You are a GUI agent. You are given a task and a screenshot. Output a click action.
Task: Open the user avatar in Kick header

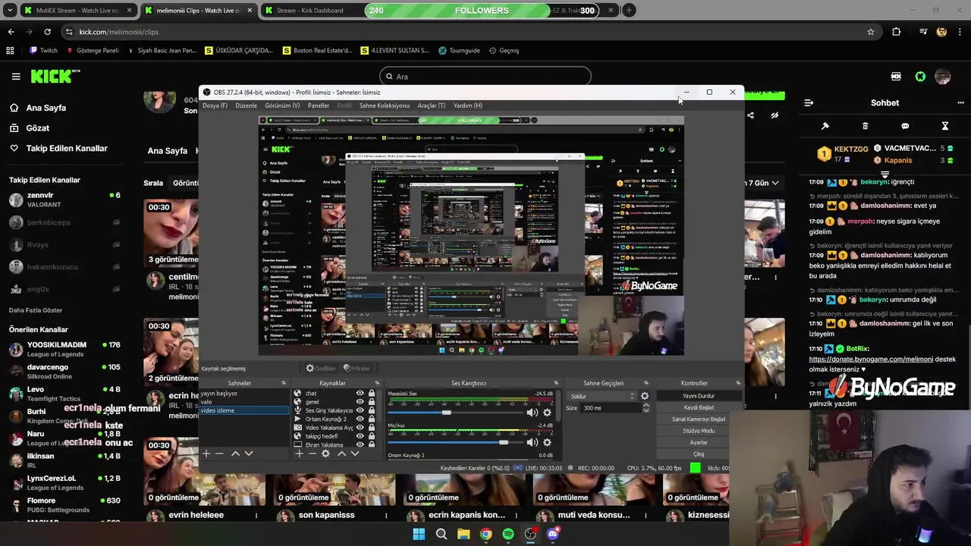pos(943,77)
